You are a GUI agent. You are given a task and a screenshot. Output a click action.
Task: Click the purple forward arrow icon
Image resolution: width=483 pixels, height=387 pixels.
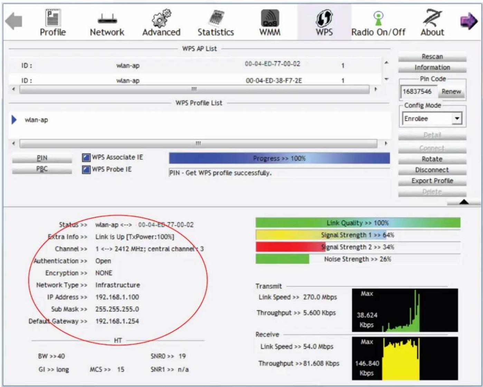pos(468,21)
